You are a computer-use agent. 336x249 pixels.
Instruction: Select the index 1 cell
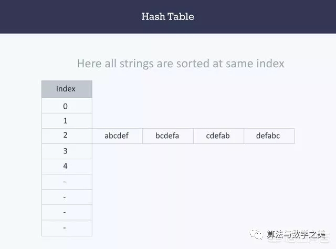(x=66, y=121)
